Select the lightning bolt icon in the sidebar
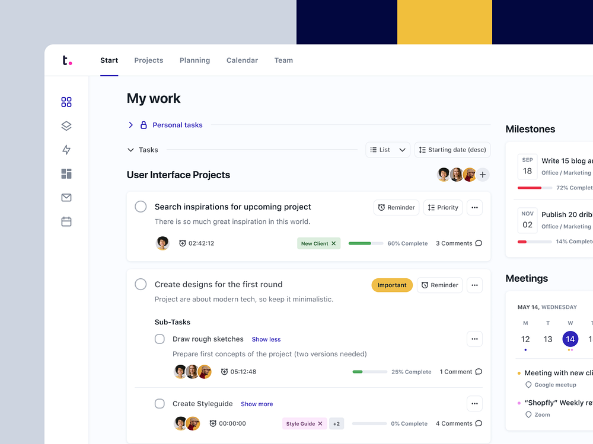Viewport: 593px width, 444px height. point(66,150)
